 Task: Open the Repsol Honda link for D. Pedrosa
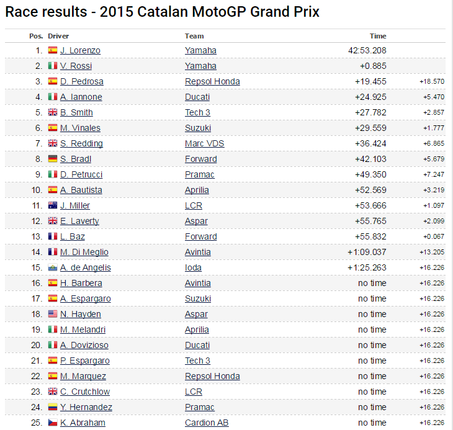coord(212,81)
